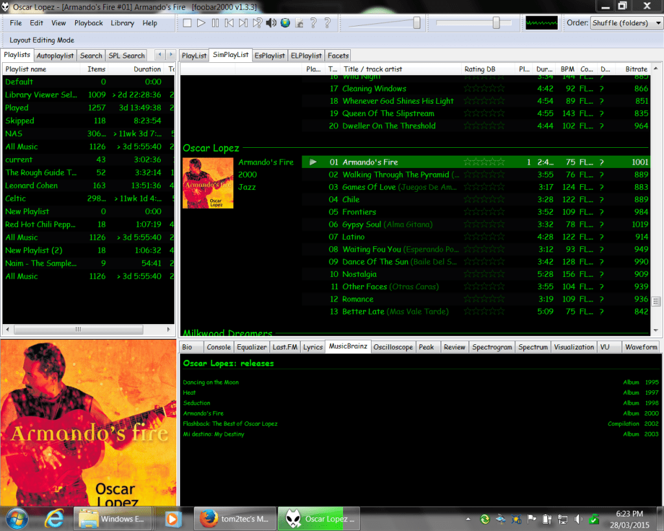
Task: Click the globe icon in toolbar
Action: (285, 23)
